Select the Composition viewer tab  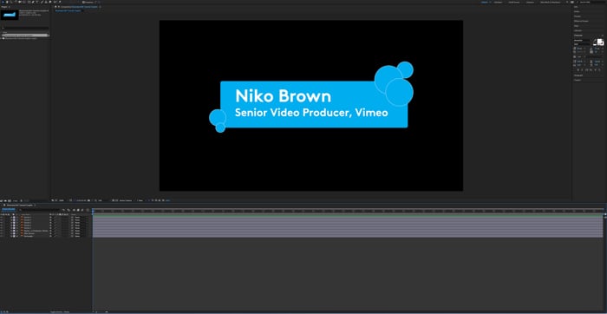tap(80, 7)
